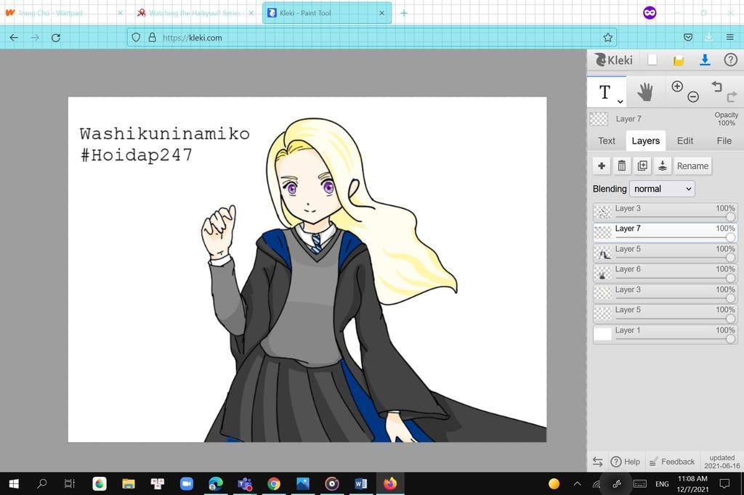Image resolution: width=744 pixels, height=495 pixels.
Task: Open the Edit tab
Action: pyautogui.click(x=684, y=141)
